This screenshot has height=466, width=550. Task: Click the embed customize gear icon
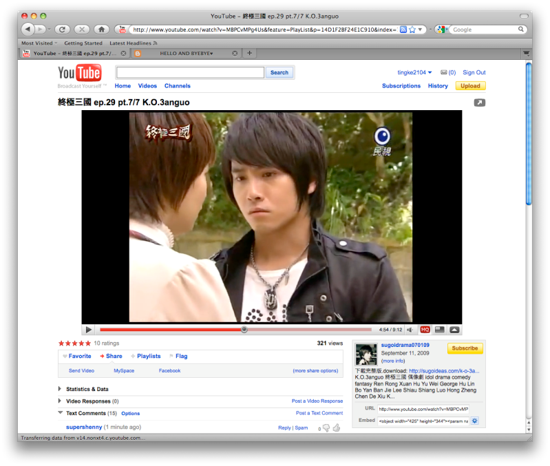pos(474,421)
